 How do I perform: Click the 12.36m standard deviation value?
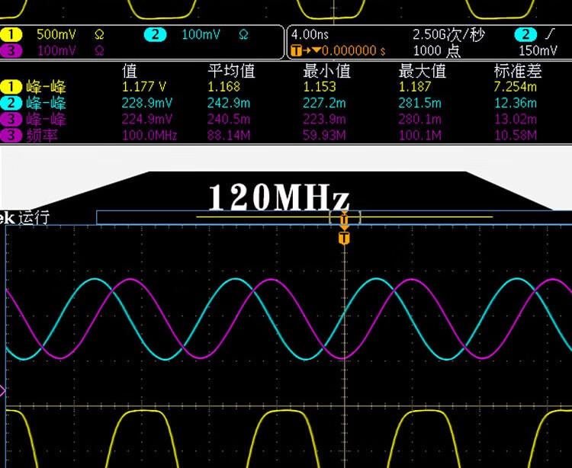tap(516, 103)
